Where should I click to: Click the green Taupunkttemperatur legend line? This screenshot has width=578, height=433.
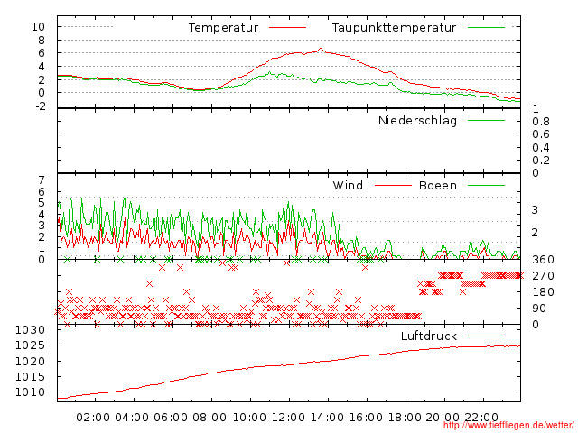pyautogui.click(x=486, y=28)
